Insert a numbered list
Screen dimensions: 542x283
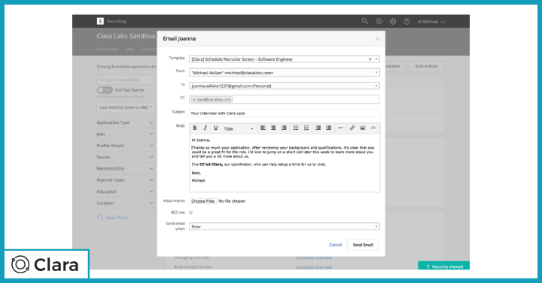(x=306, y=128)
